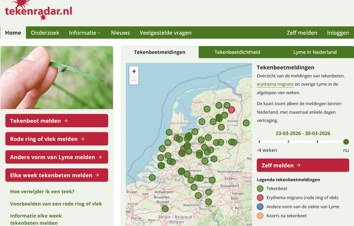Select the tick-bite marker in Zeeland

pos(152,177)
